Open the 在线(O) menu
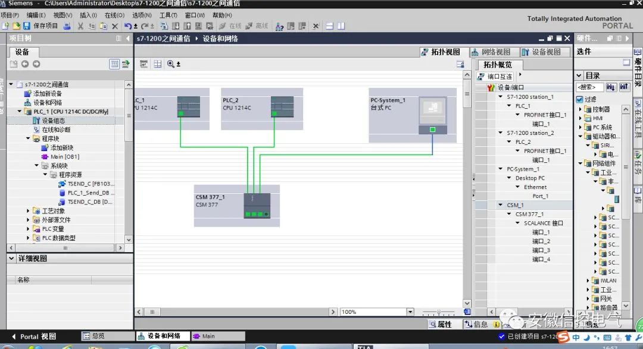Viewport: 643px width, 349px height. click(x=114, y=15)
